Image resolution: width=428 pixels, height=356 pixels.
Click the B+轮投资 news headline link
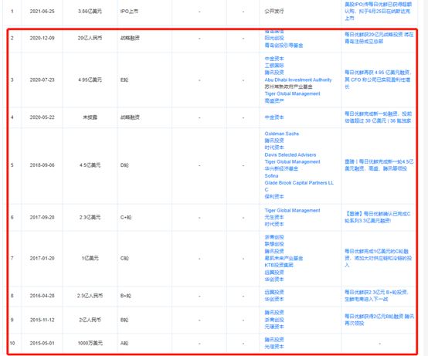[376, 296]
